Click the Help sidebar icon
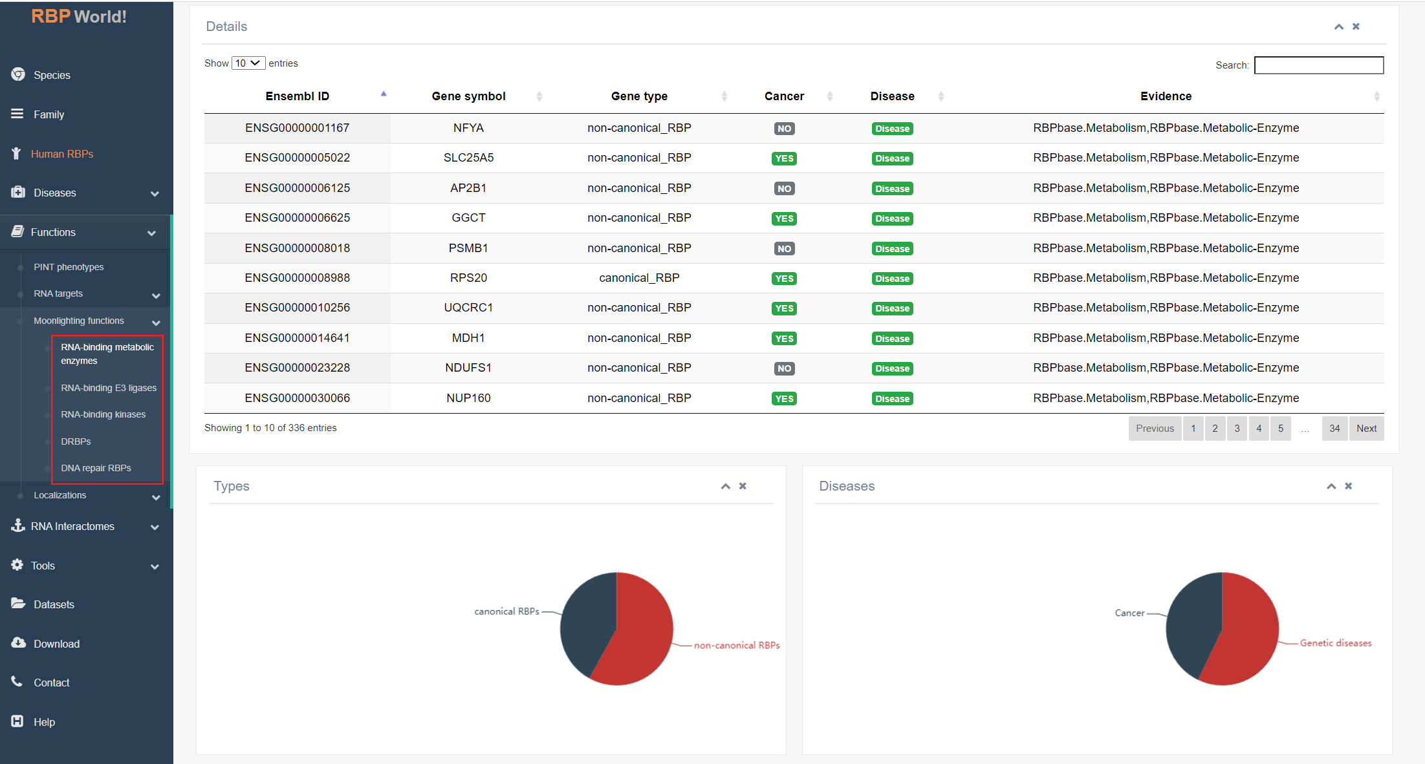The width and height of the screenshot is (1425, 764). (x=17, y=721)
